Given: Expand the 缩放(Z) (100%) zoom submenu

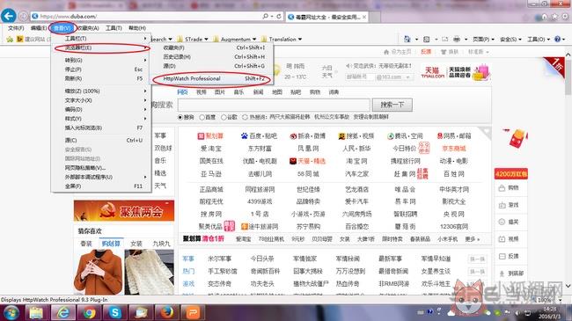Looking at the screenshot, I should (x=101, y=91).
